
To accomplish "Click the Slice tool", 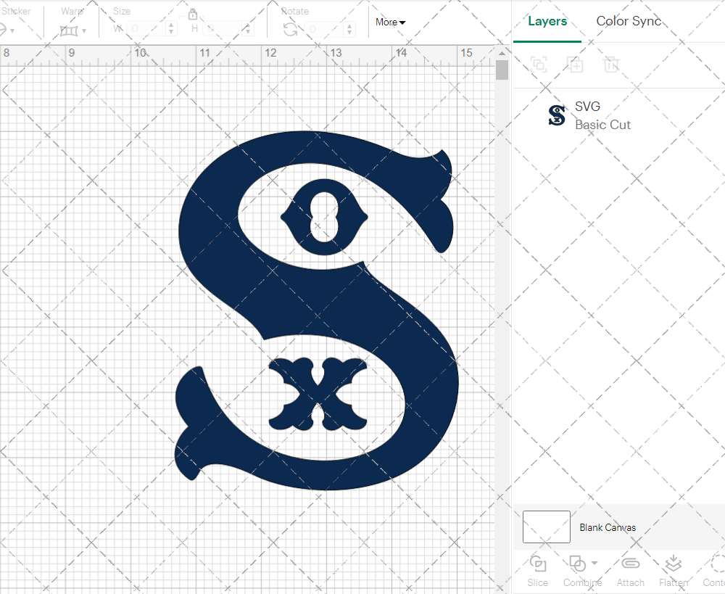I will tap(538, 571).
